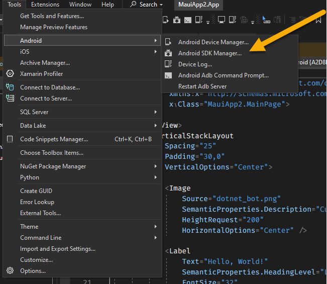Choose Import and Export Settings
The height and width of the screenshot is (284, 327).
[x=82, y=248]
